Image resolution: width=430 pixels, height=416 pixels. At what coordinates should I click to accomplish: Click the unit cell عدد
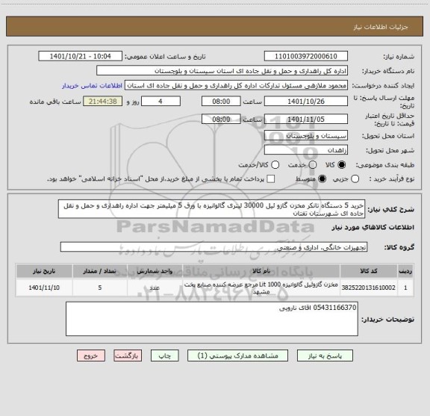155,288
